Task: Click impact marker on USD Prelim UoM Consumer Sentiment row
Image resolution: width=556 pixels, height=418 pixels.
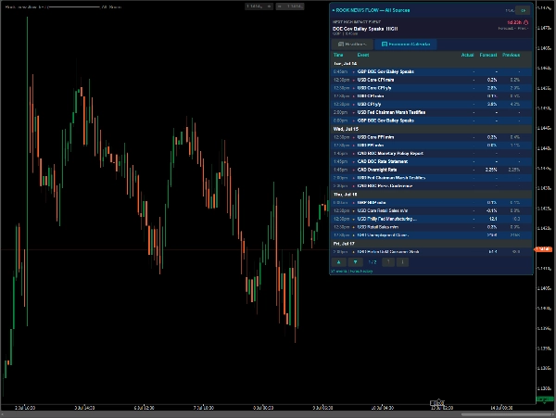Action: pos(354,252)
